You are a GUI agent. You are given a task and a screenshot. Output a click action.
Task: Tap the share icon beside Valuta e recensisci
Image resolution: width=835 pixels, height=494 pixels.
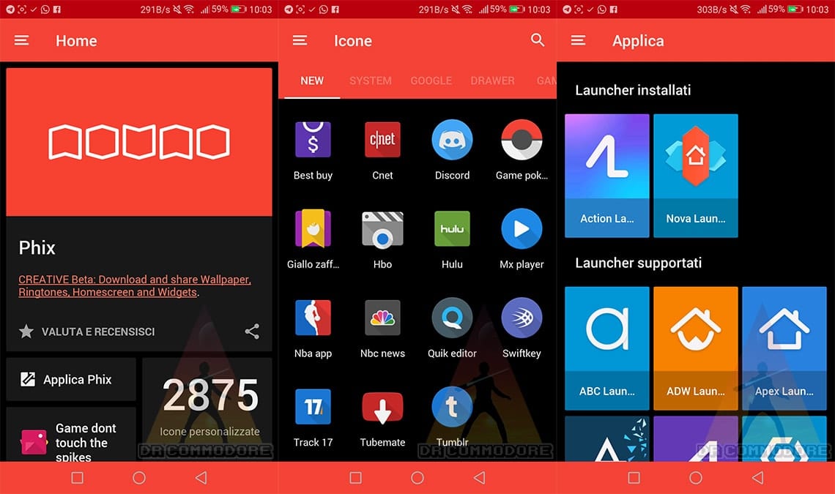(252, 331)
